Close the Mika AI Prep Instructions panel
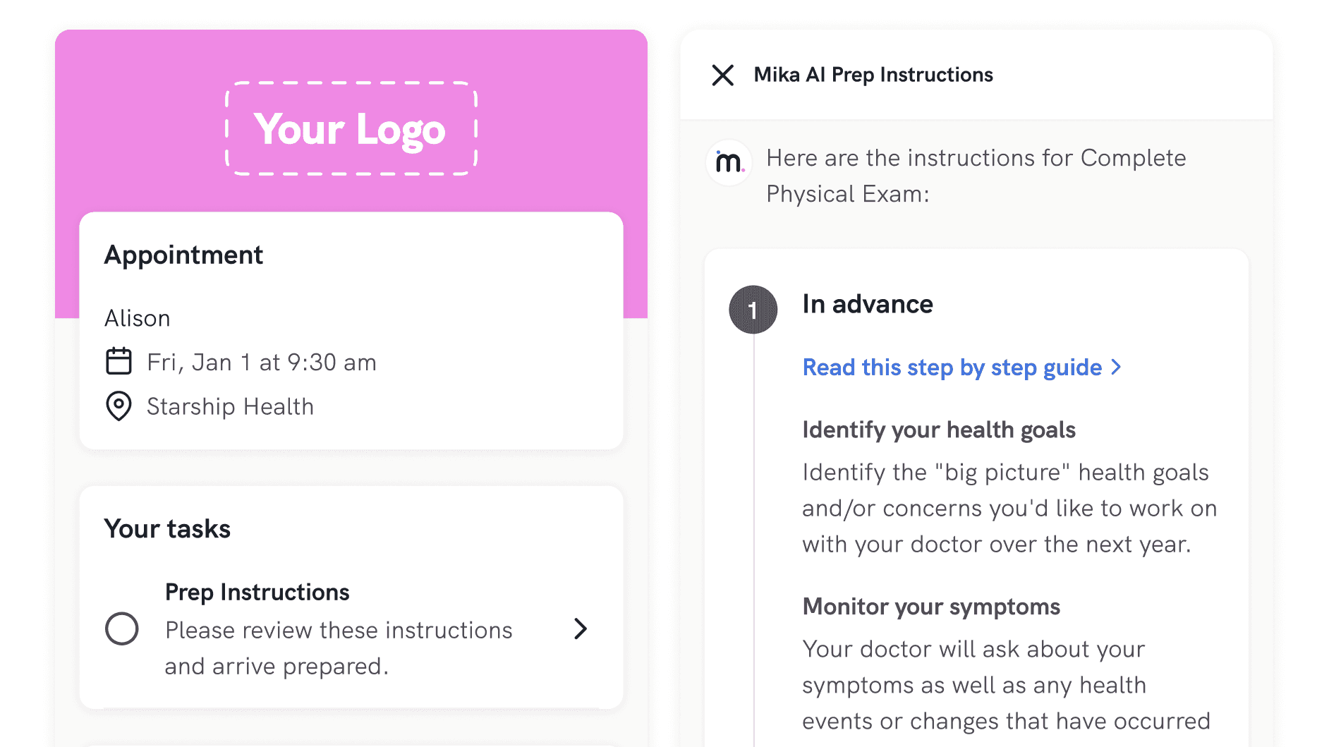Screen dimensions: 1329x747 click(x=722, y=75)
